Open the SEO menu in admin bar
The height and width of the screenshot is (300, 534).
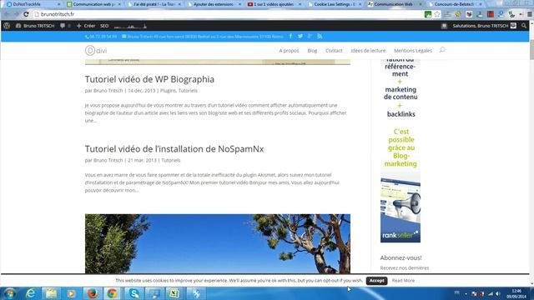coord(104,26)
